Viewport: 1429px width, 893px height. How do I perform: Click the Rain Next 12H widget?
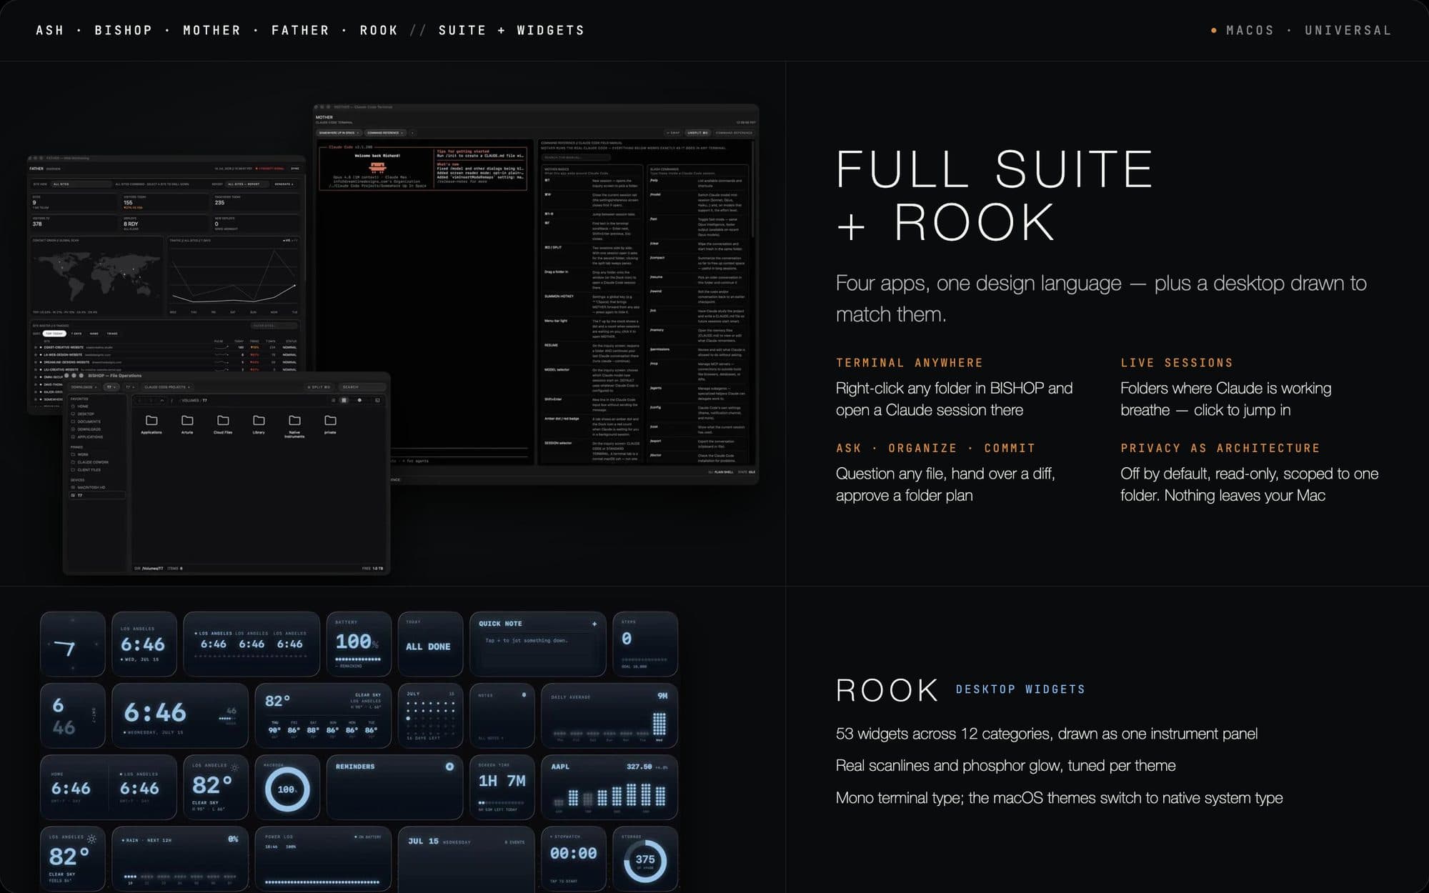(x=180, y=859)
